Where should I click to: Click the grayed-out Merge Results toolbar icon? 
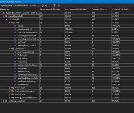50,6
